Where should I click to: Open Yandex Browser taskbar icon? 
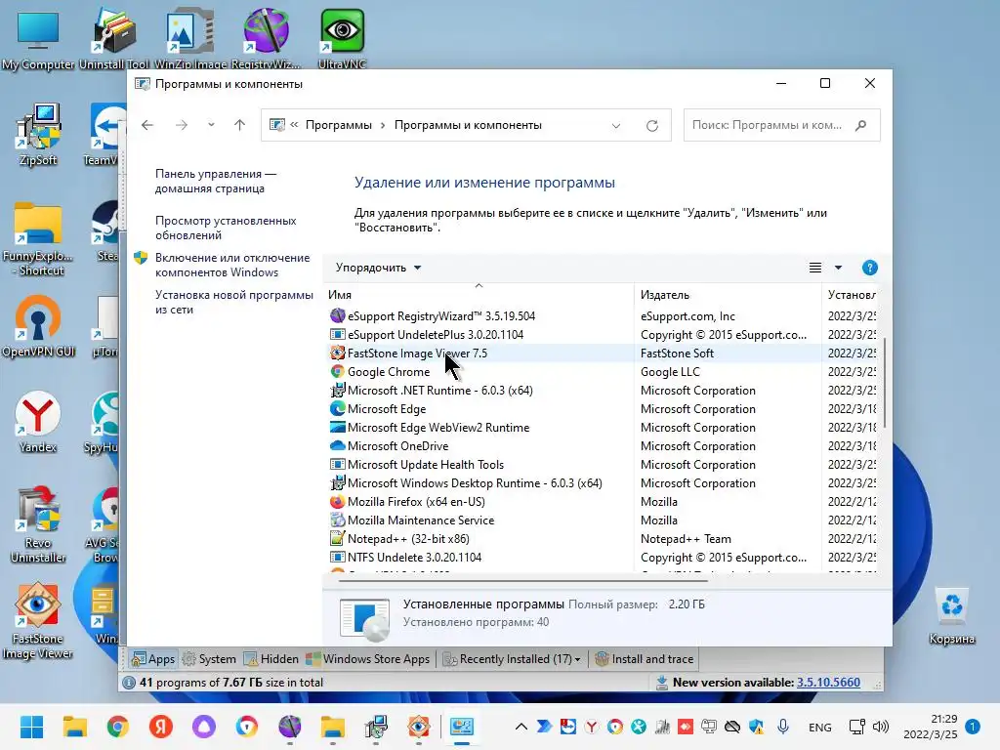click(x=161, y=727)
